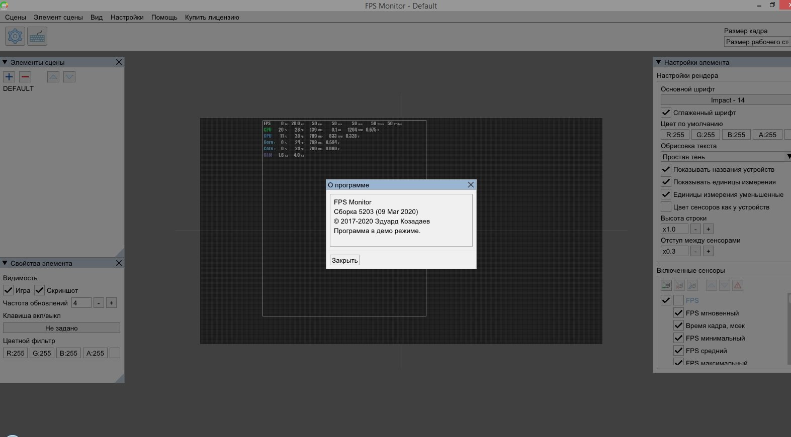Increase Отступ между сенсорами with plus

[708, 251]
